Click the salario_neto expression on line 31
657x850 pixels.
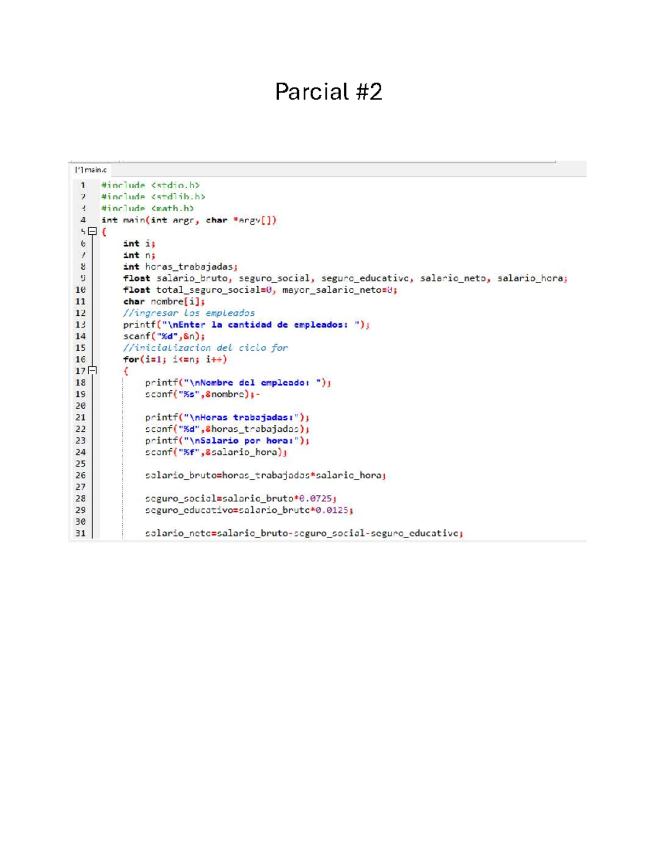[x=304, y=533]
